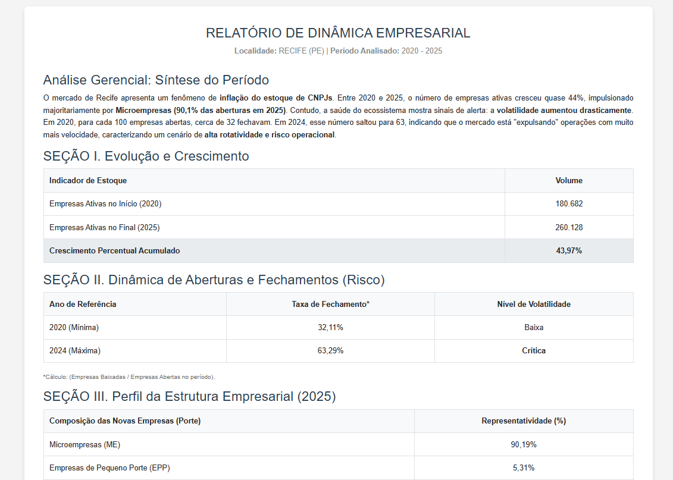Click the value 260.128 in the table
This screenshot has width=673, height=480.
tap(568, 227)
